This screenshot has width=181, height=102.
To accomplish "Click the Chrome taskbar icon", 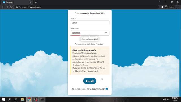I will [29, 99].
